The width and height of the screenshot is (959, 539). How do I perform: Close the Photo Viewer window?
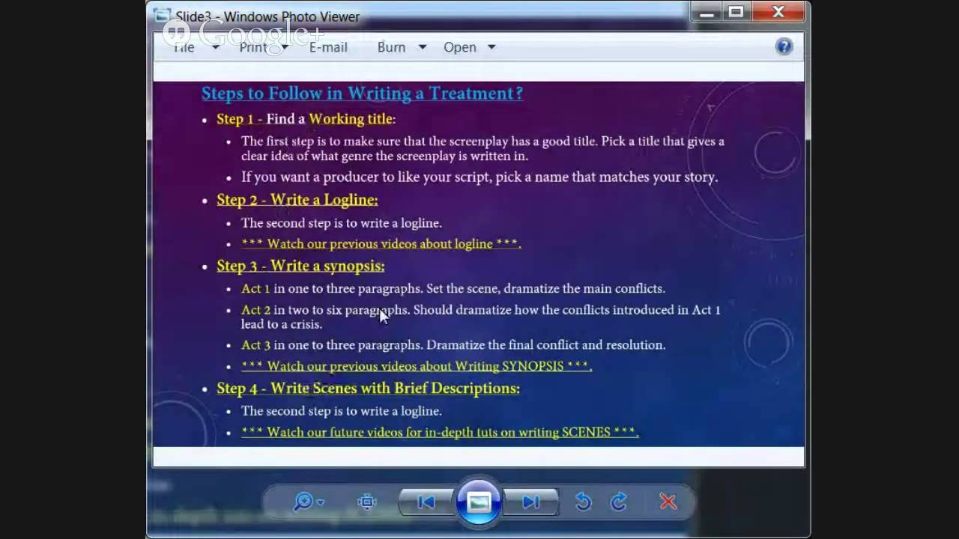[778, 12]
